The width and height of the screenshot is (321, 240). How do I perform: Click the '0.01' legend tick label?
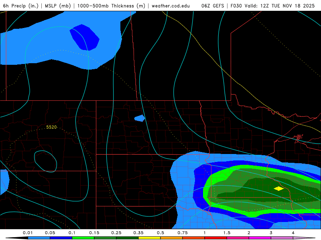coord(28,233)
